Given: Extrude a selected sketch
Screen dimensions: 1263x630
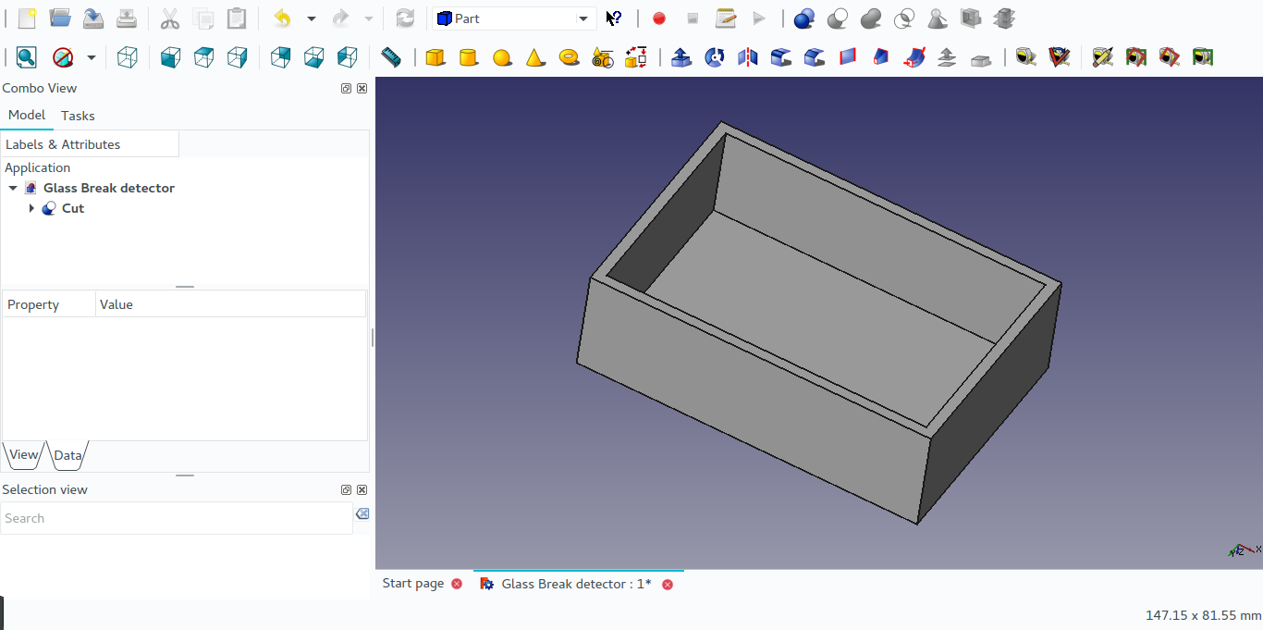Looking at the screenshot, I should (x=681, y=57).
